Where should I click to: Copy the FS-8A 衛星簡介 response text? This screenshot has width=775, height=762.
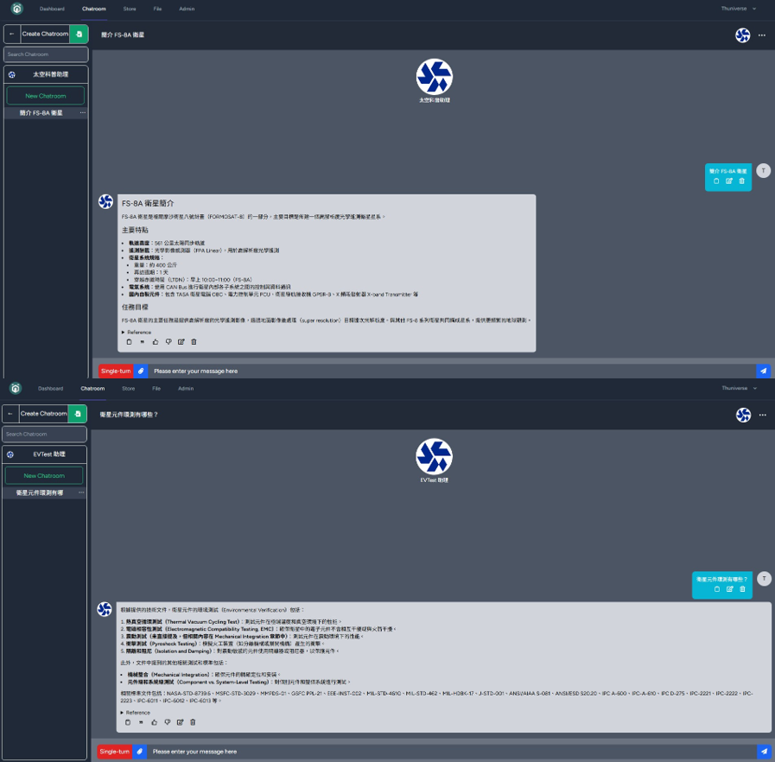point(129,342)
